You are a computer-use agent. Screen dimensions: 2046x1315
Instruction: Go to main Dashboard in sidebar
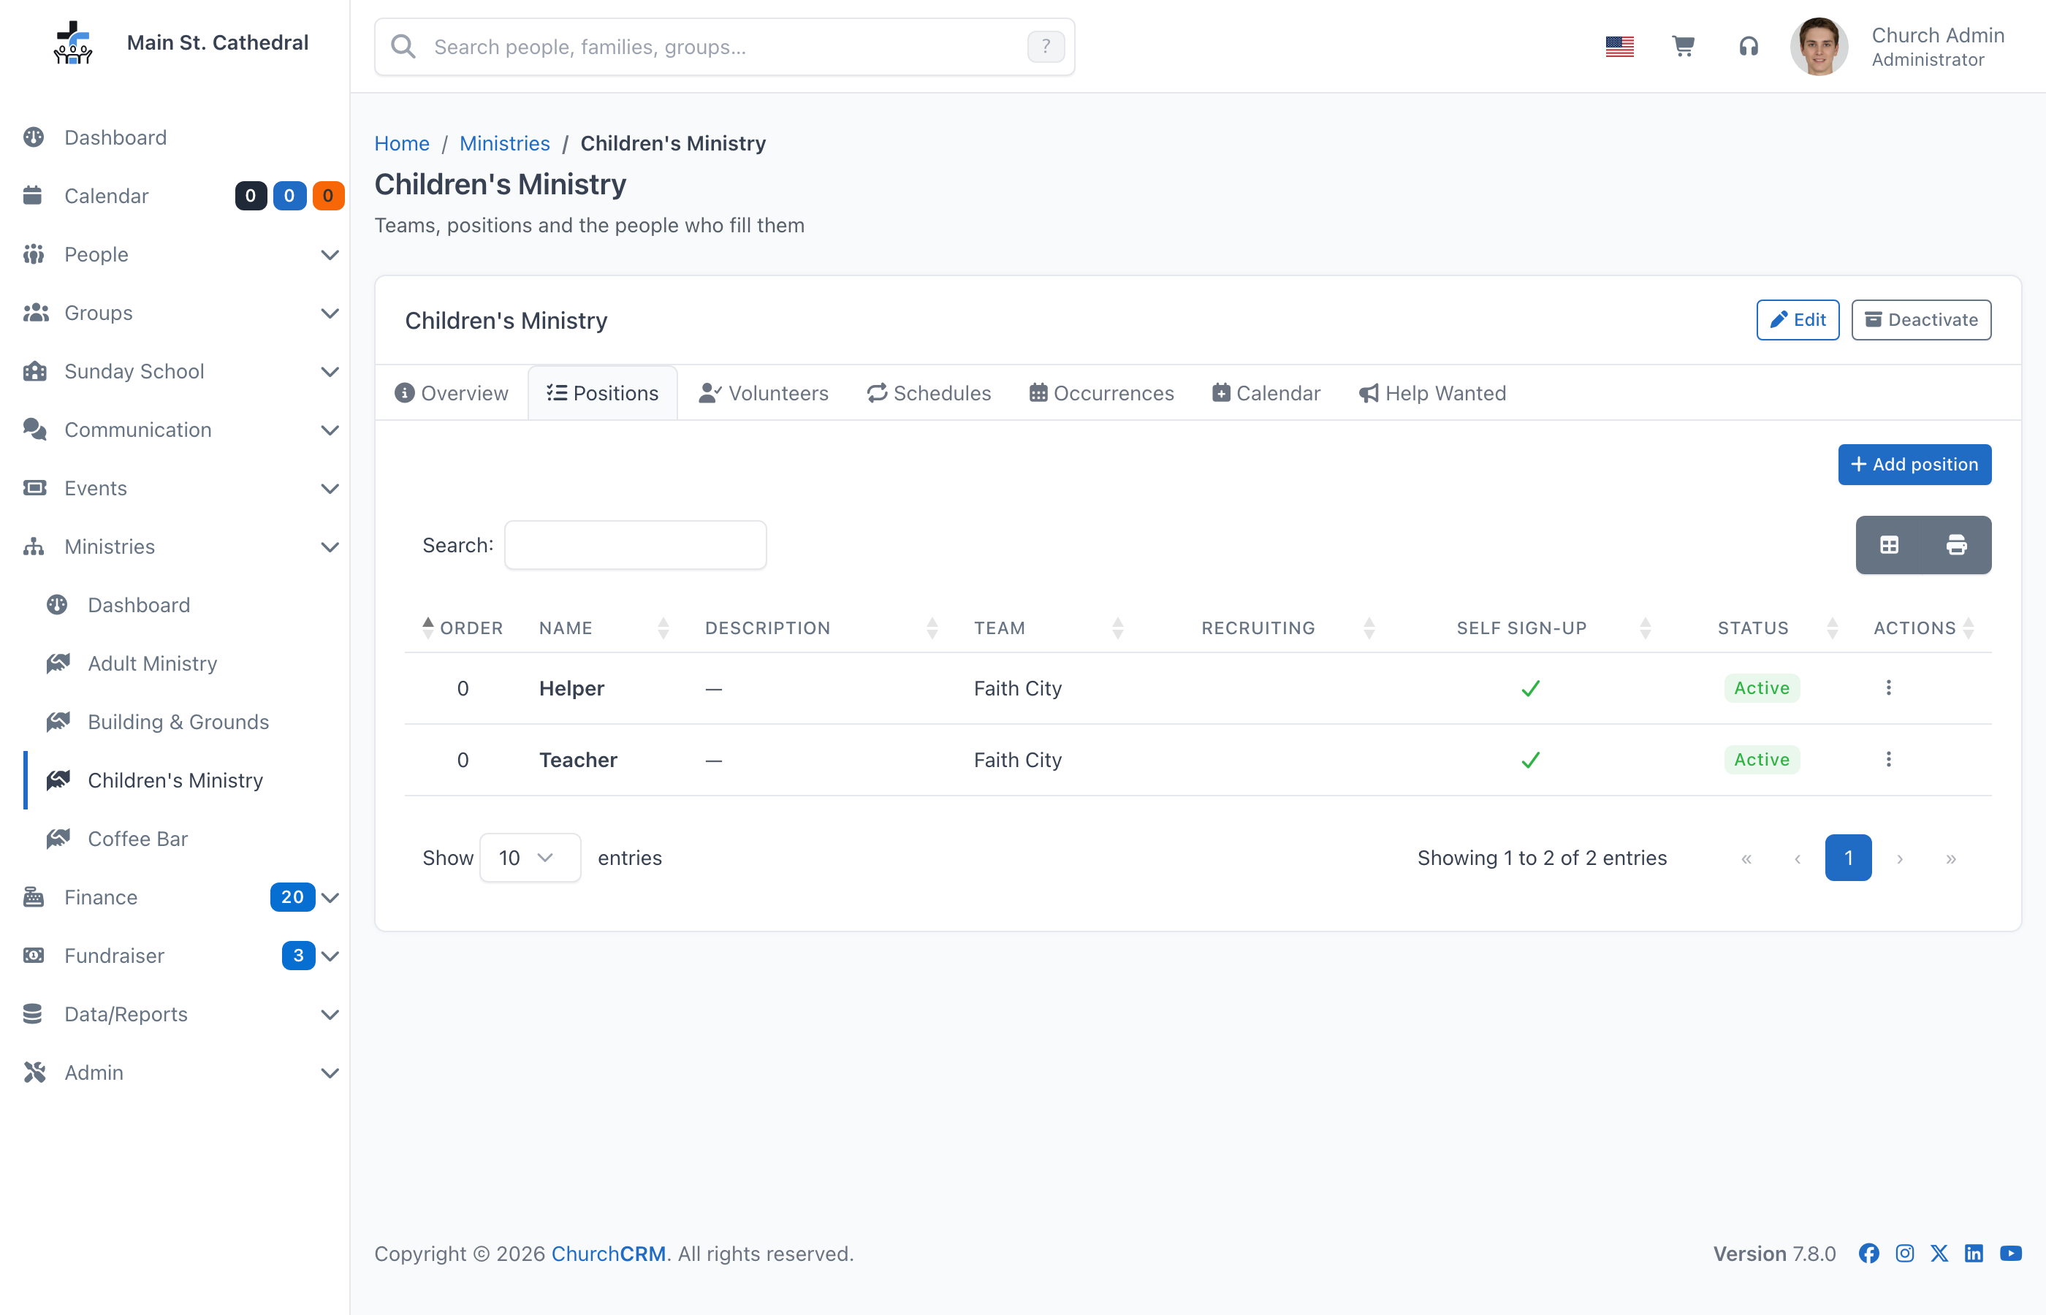pos(174,137)
